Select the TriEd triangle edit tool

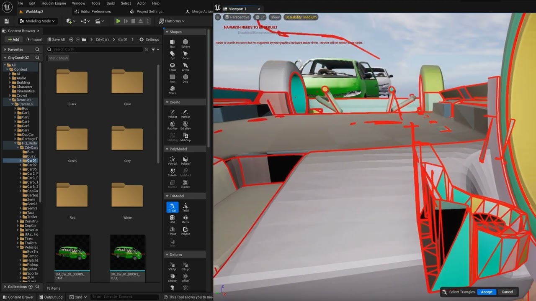[186, 207]
